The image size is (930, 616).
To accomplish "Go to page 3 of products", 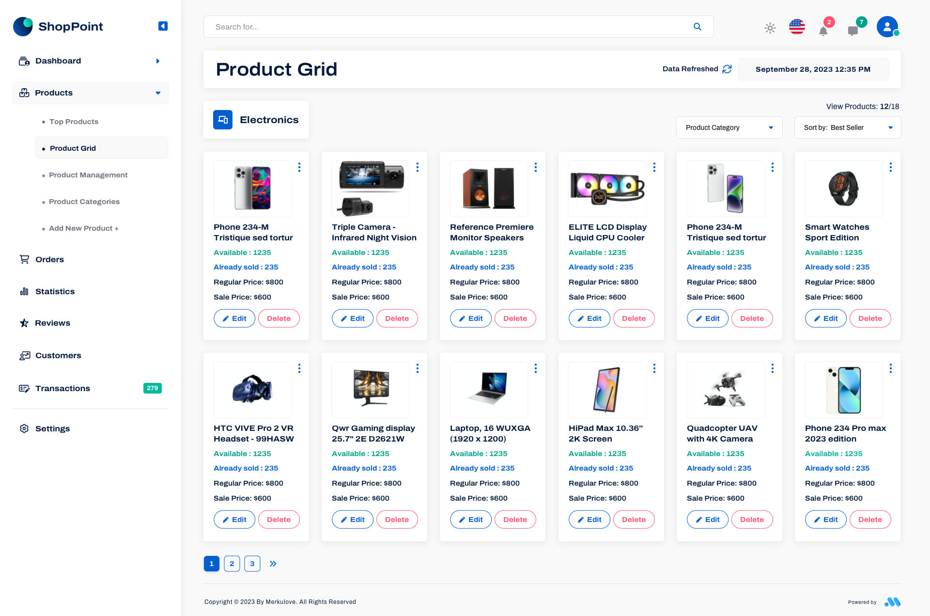I will point(252,564).
